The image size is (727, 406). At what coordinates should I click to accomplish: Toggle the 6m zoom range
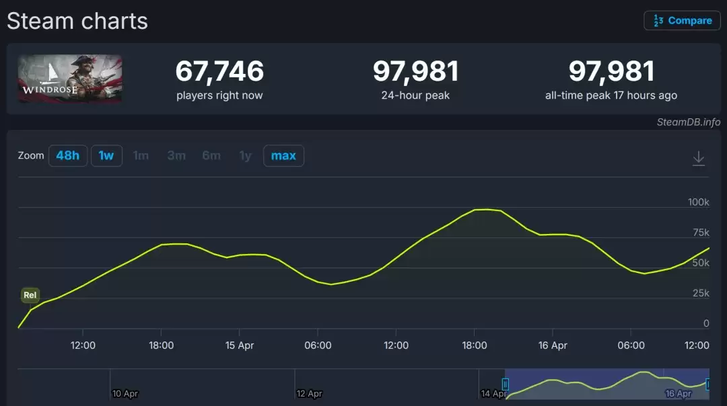tap(211, 155)
